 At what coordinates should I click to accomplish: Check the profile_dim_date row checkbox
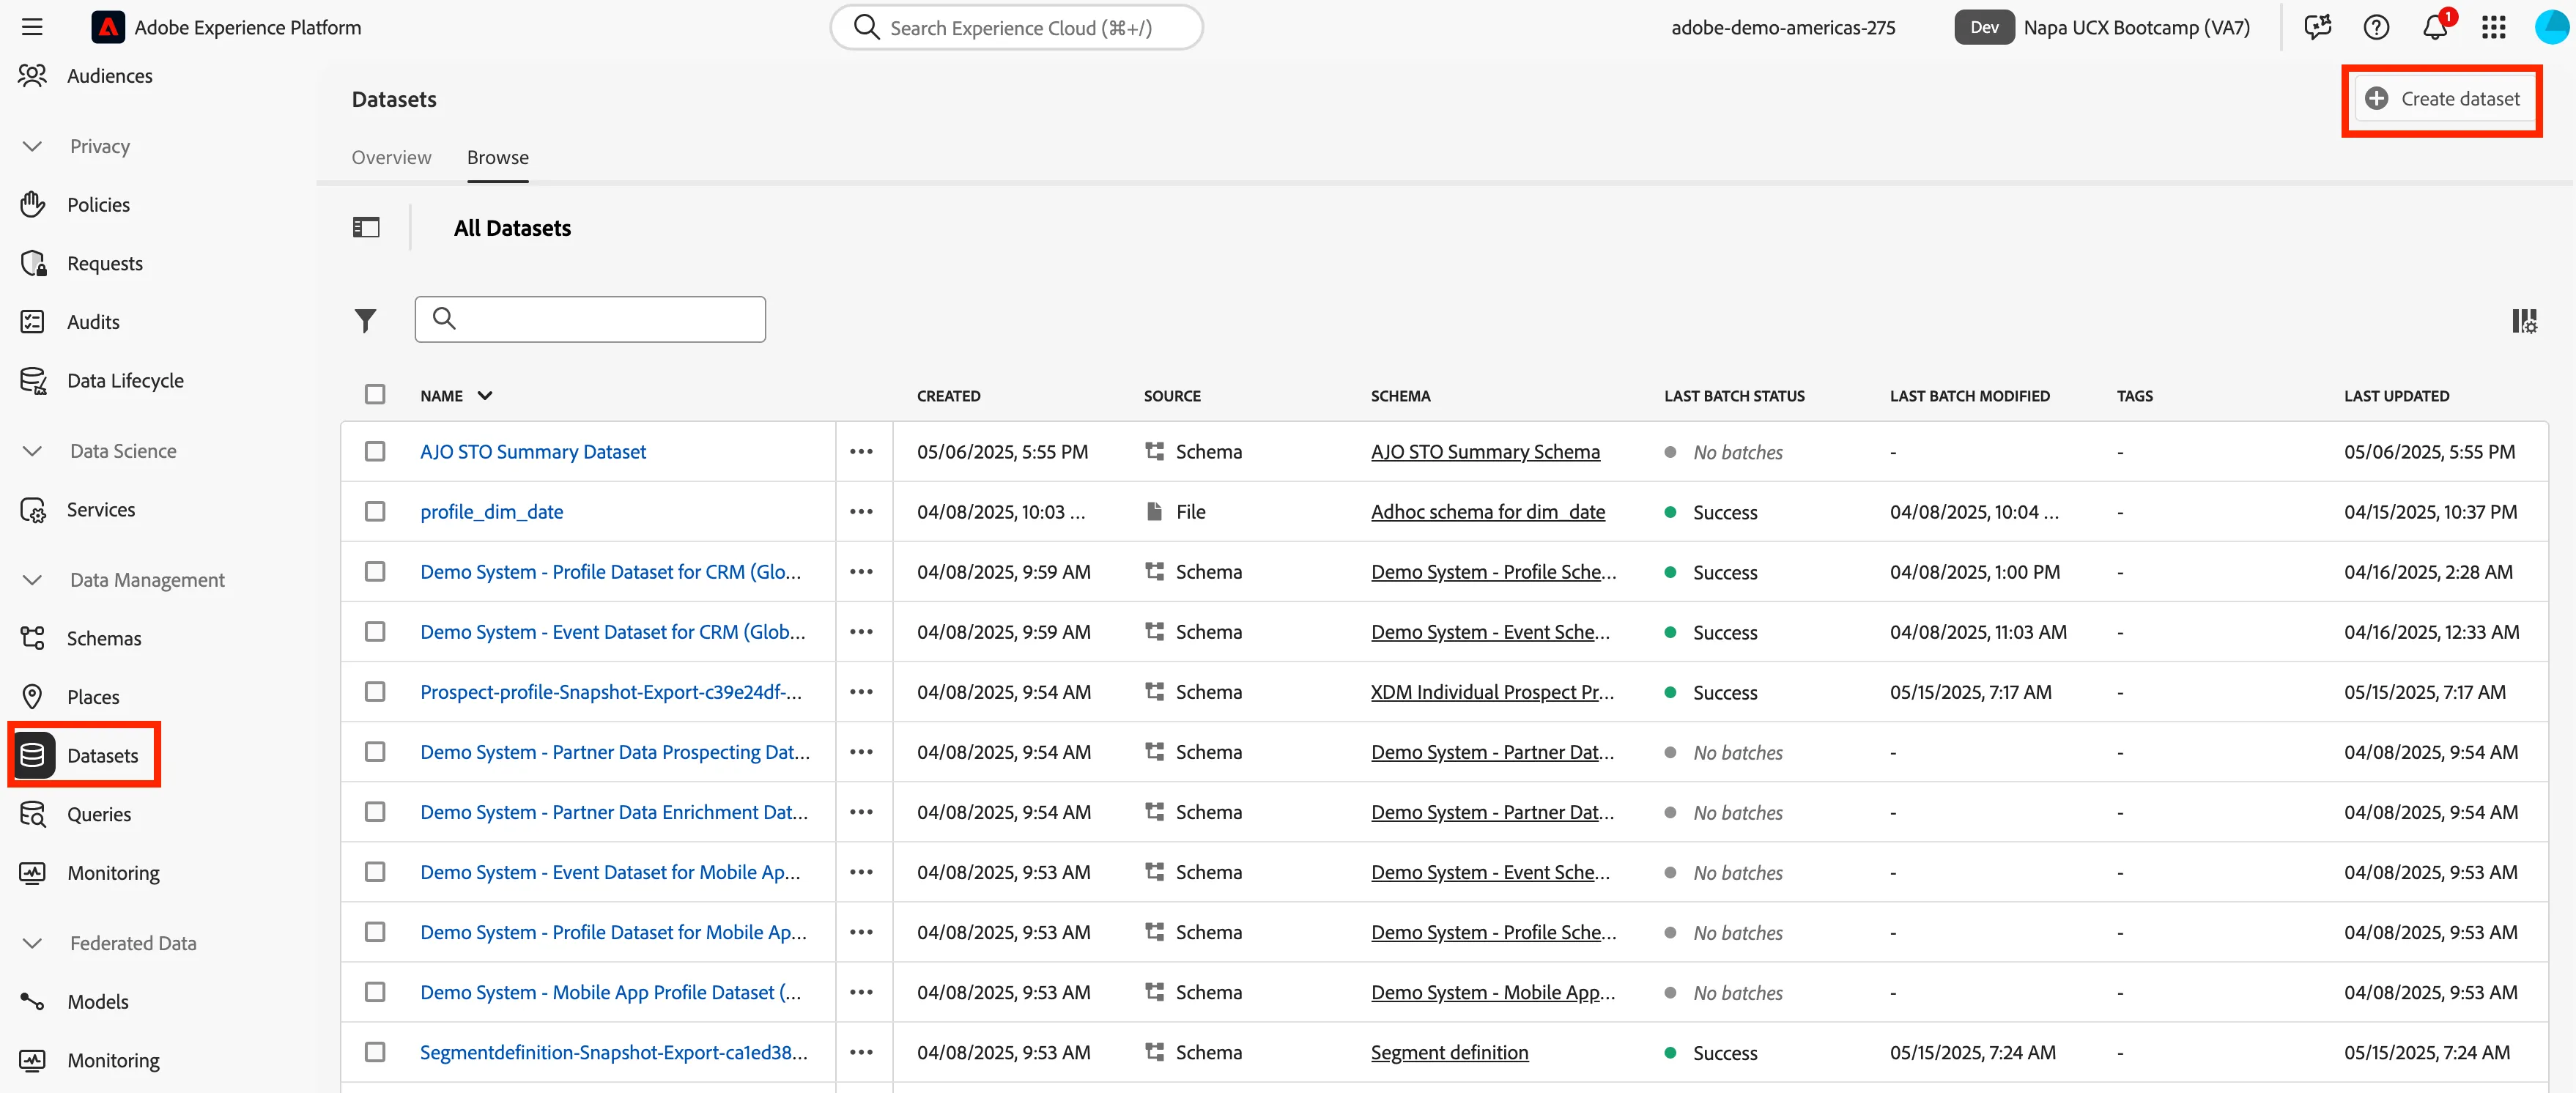[x=375, y=511]
